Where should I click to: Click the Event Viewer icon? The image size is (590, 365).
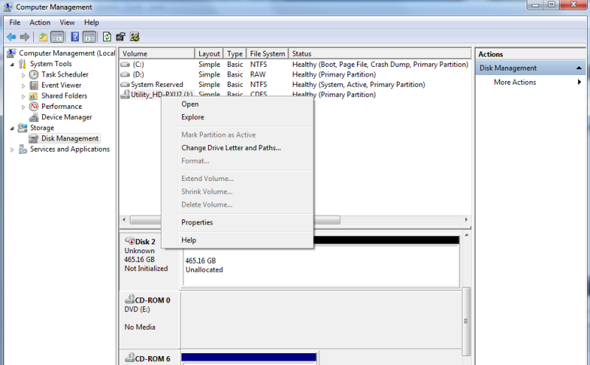pyautogui.click(x=34, y=85)
